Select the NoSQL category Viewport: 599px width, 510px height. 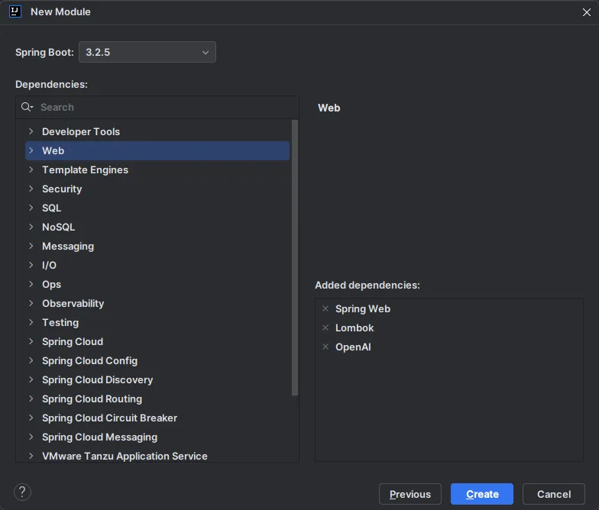point(58,228)
